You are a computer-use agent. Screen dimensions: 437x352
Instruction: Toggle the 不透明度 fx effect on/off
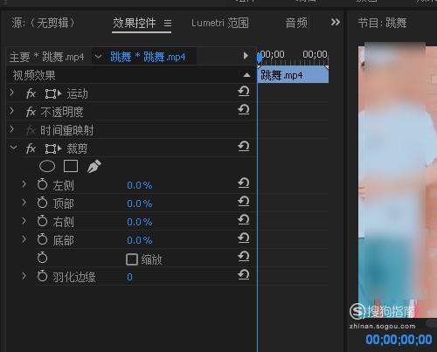(31, 112)
